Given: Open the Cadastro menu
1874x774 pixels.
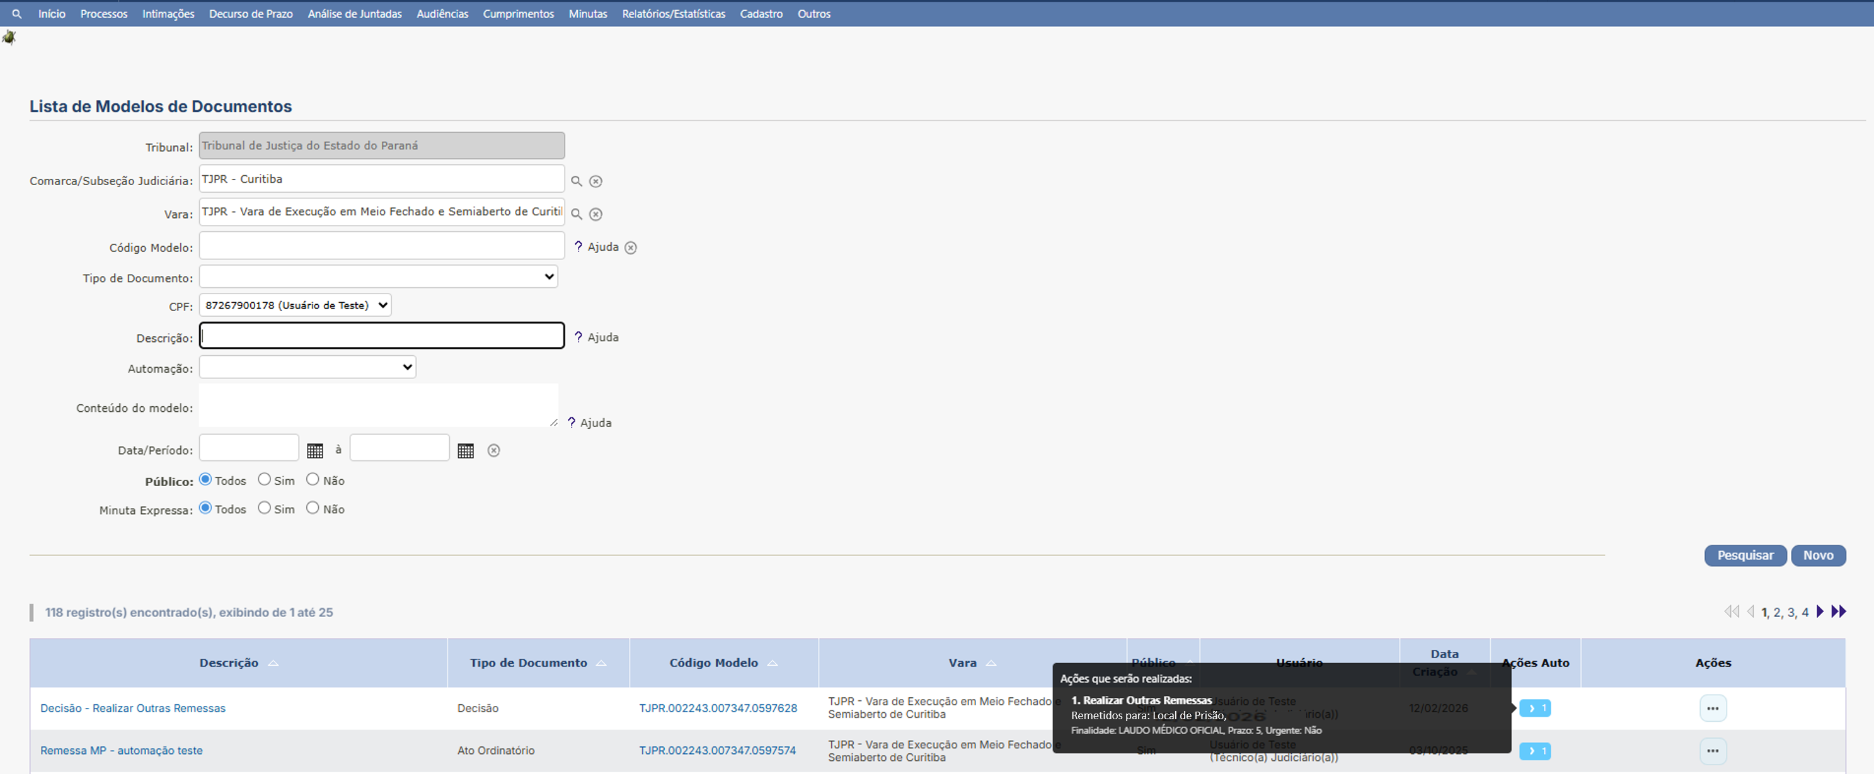Looking at the screenshot, I should [762, 14].
